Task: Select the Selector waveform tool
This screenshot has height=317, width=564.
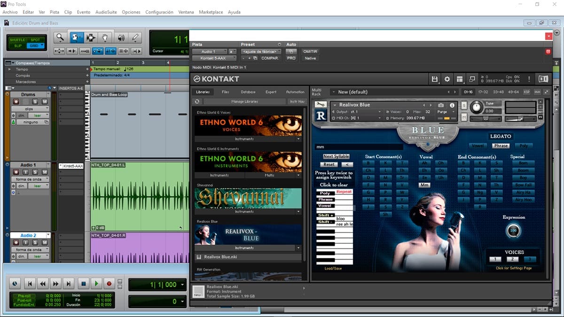Action: pyautogui.click(x=90, y=38)
